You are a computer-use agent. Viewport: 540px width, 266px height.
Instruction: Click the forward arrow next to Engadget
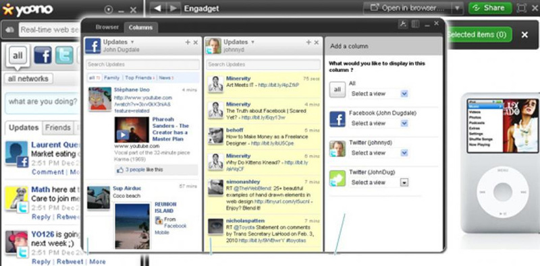(x=174, y=8)
